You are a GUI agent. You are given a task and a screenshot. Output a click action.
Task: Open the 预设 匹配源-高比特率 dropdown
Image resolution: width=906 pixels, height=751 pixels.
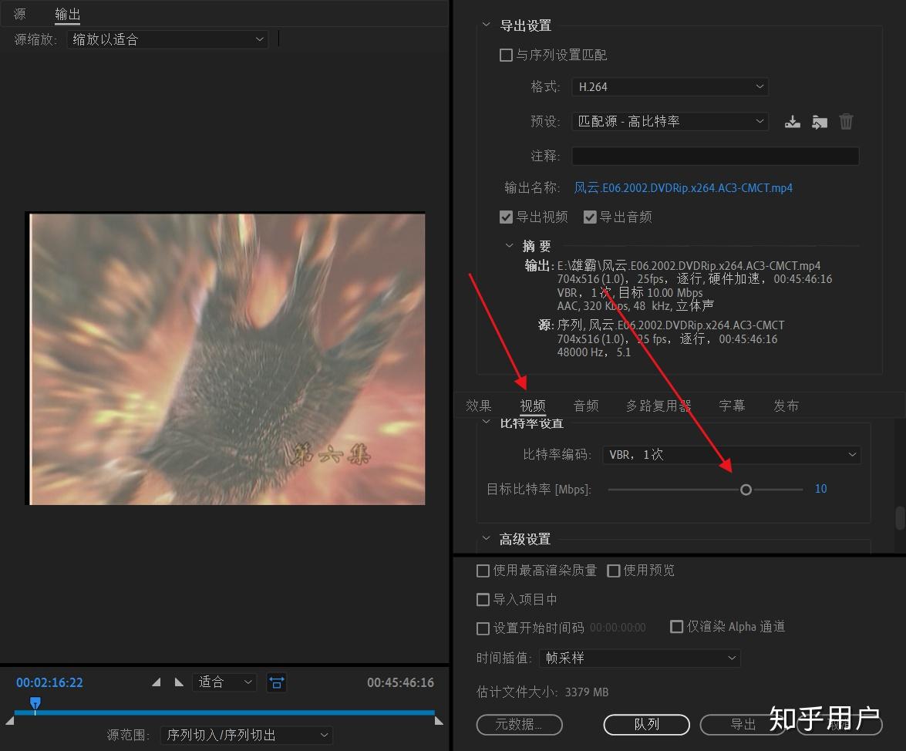(x=670, y=121)
